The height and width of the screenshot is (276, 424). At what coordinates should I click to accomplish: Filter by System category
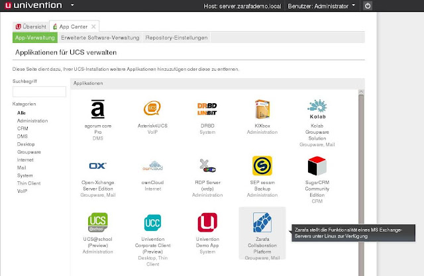[25, 175]
